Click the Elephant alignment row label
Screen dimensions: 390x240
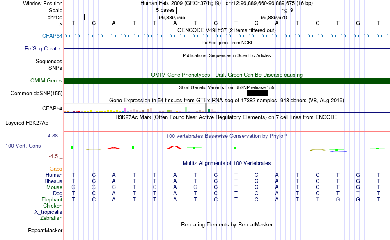pyautogui.click(x=52, y=199)
